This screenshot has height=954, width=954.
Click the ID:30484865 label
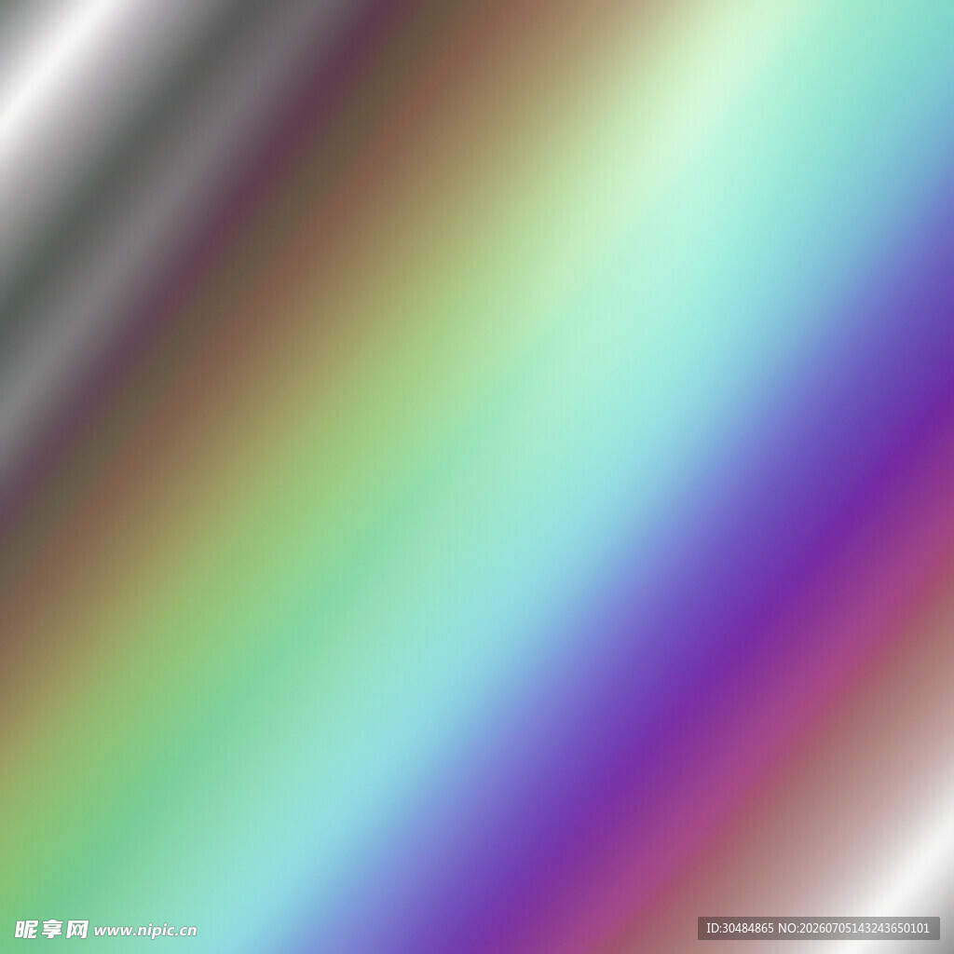pos(739,929)
